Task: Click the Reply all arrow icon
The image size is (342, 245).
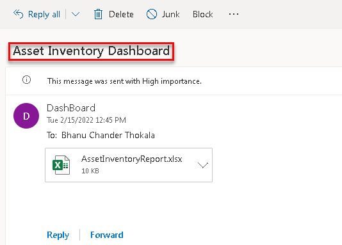Action: pos(18,14)
